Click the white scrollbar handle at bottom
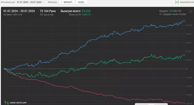Screen dimensions: 194x105 coord(151,104)
